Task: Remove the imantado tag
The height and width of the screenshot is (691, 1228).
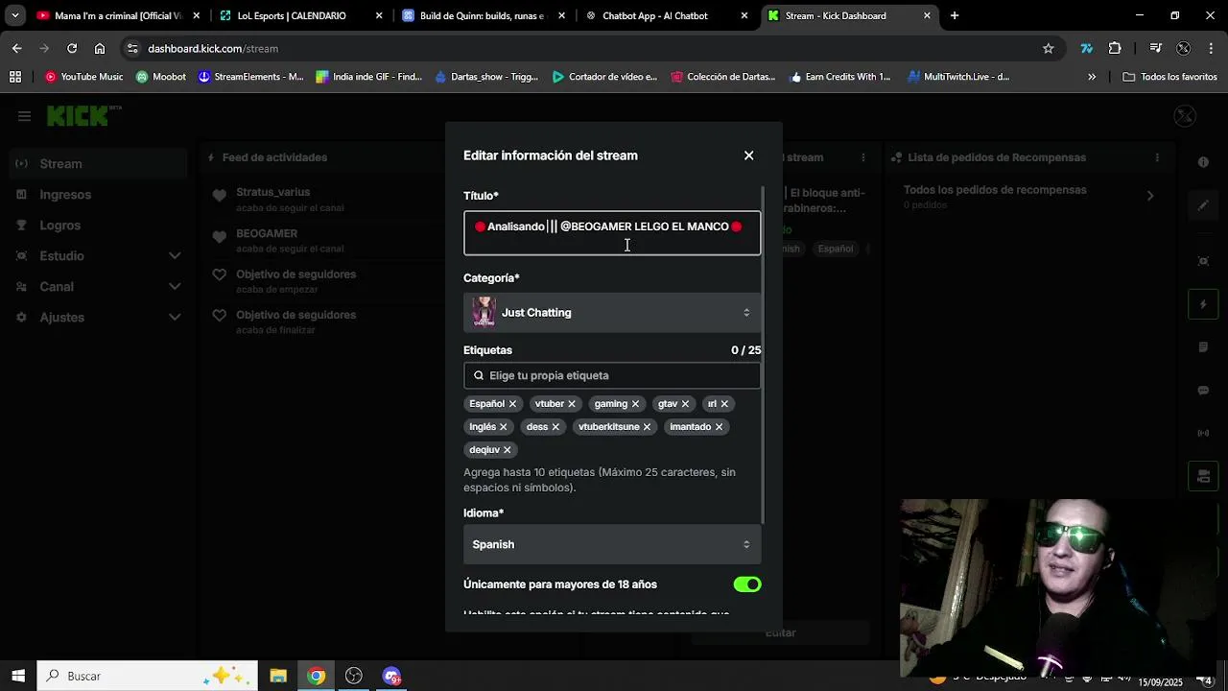Action: pos(719,427)
